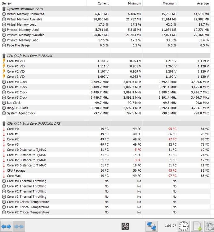
Task: Open sensor settings gear icon
Action: (210, 226)
